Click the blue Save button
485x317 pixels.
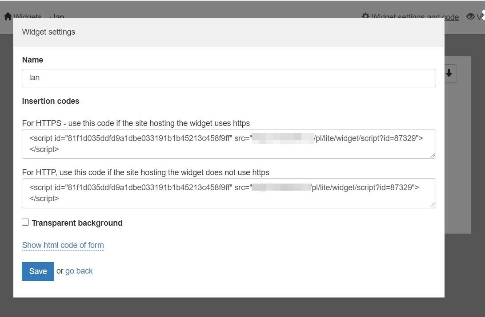38,271
